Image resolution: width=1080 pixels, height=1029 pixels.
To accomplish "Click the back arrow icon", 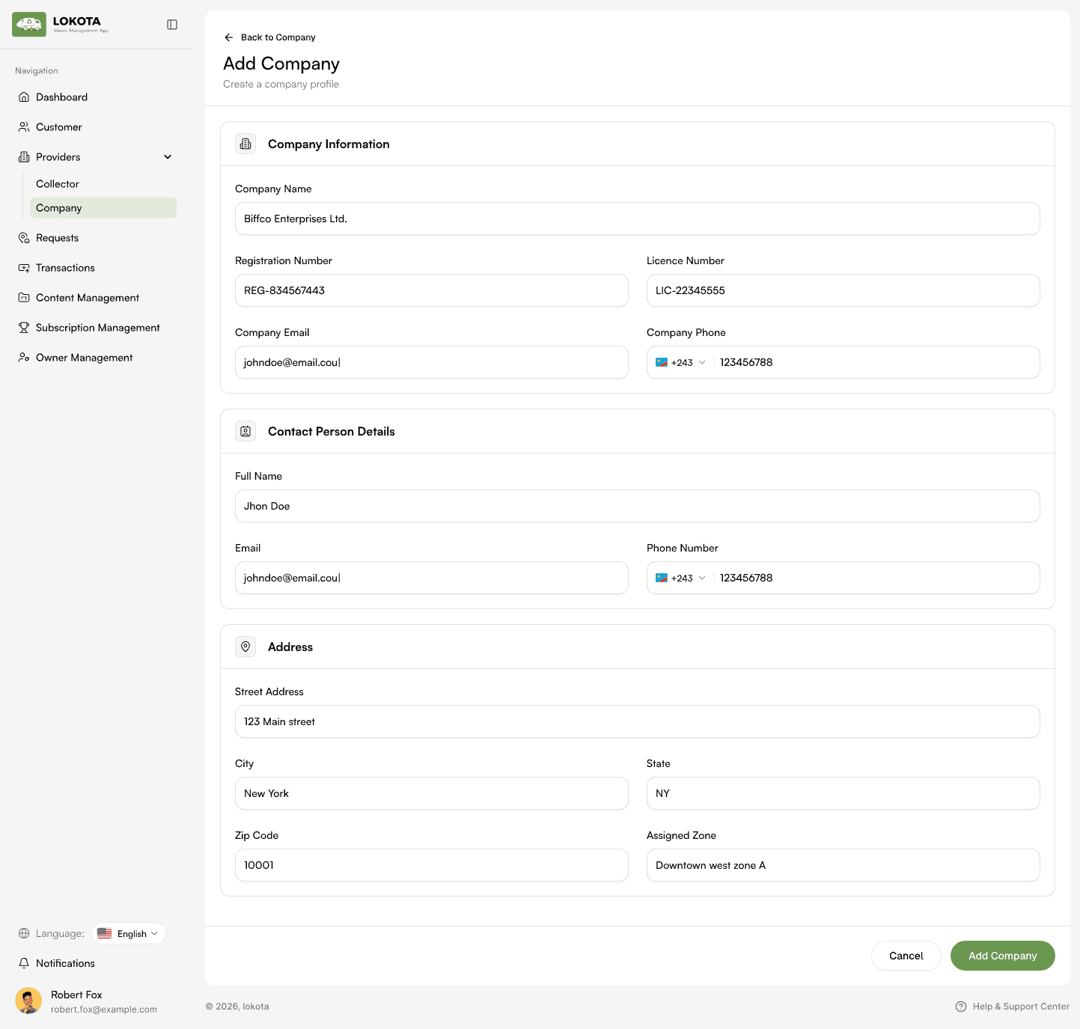I will 229,37.
